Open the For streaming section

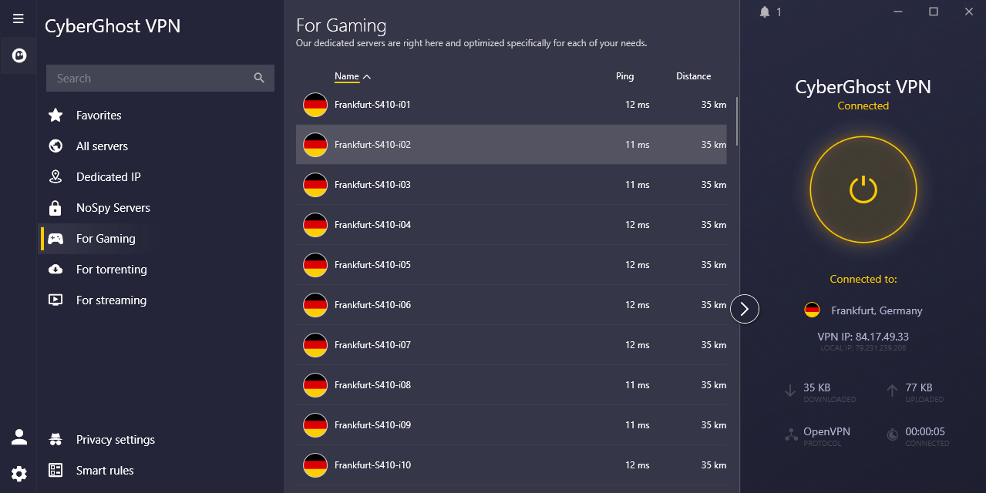[111, 300]
